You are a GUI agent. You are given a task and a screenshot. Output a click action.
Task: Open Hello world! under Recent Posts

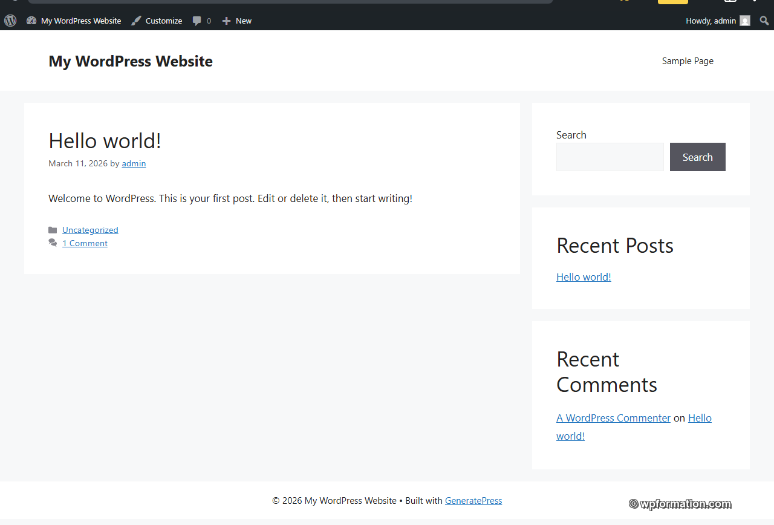tap(584, 277)
